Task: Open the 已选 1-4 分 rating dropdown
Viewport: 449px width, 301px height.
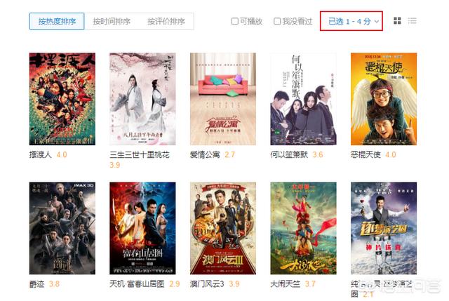Action: [351, 21]
